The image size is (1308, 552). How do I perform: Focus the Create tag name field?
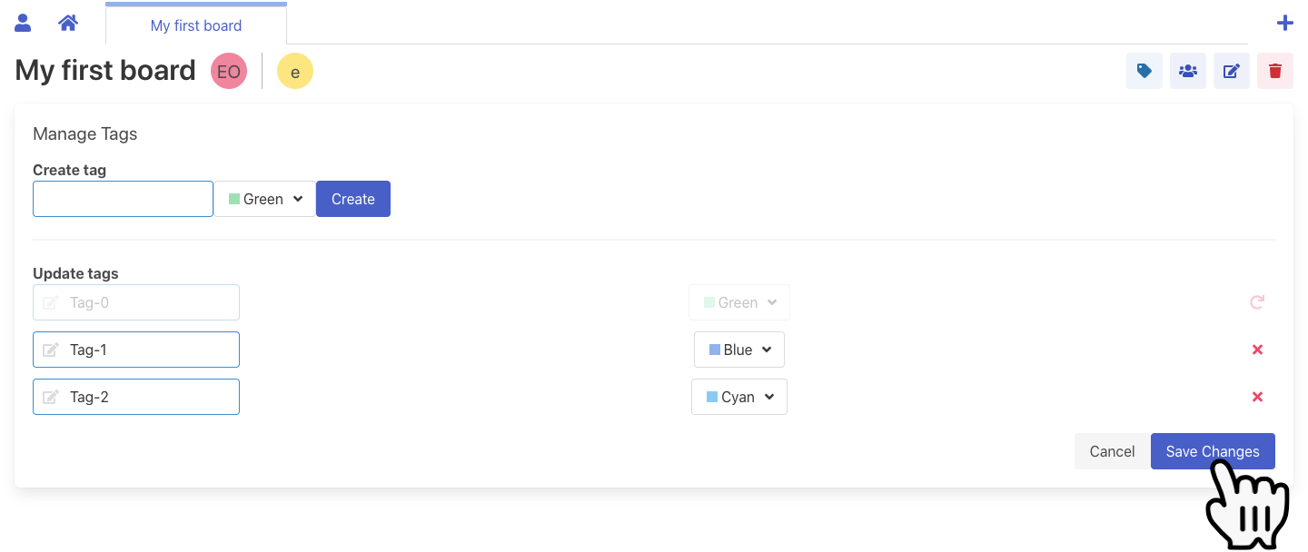(123, 199)
